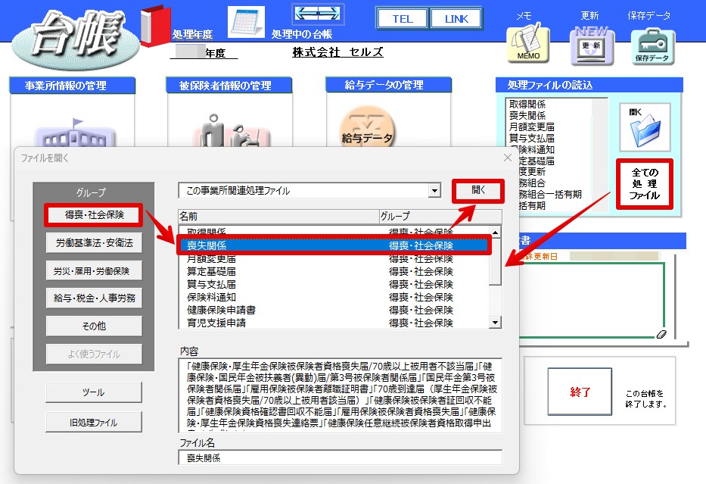The width and height of the screenshot is (706, 484).
Task: Click scroll-down arrow of the file list
Action: [496, 322]
